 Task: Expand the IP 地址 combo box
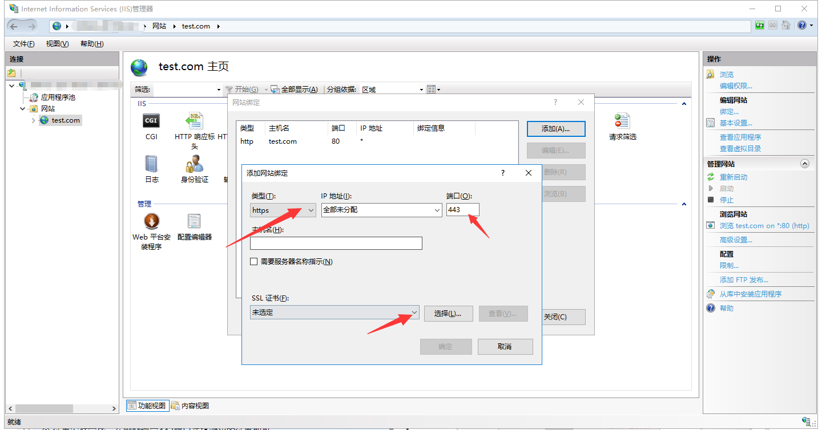click(437, 210)
